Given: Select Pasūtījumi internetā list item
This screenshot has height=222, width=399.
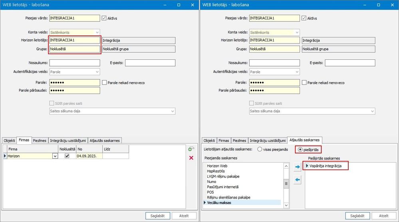Looking at the screenshot, I should tap(222, 187).
